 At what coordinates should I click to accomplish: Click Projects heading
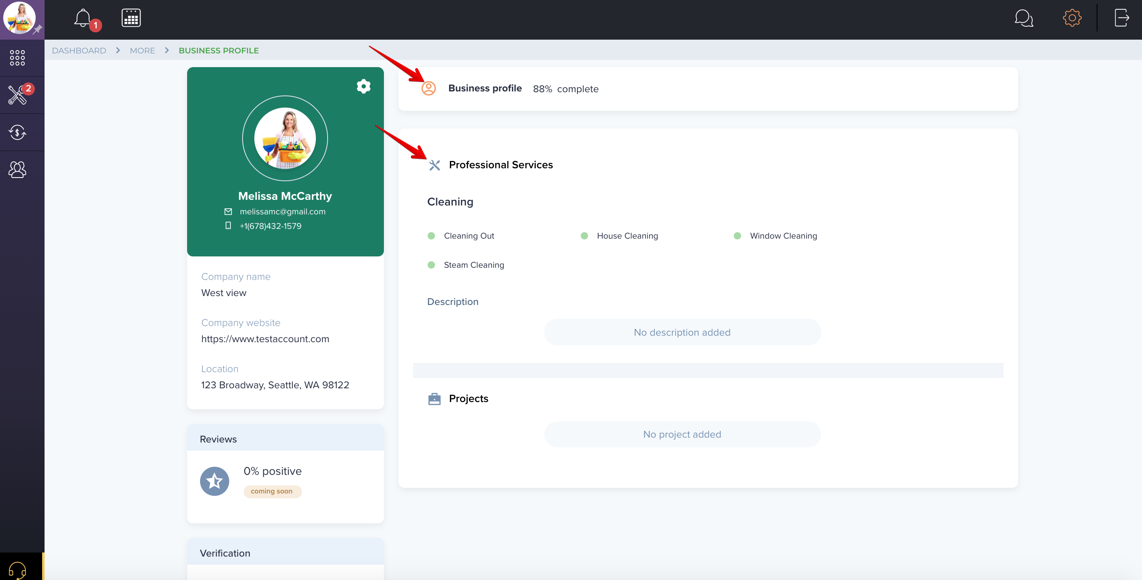point(469,398)
